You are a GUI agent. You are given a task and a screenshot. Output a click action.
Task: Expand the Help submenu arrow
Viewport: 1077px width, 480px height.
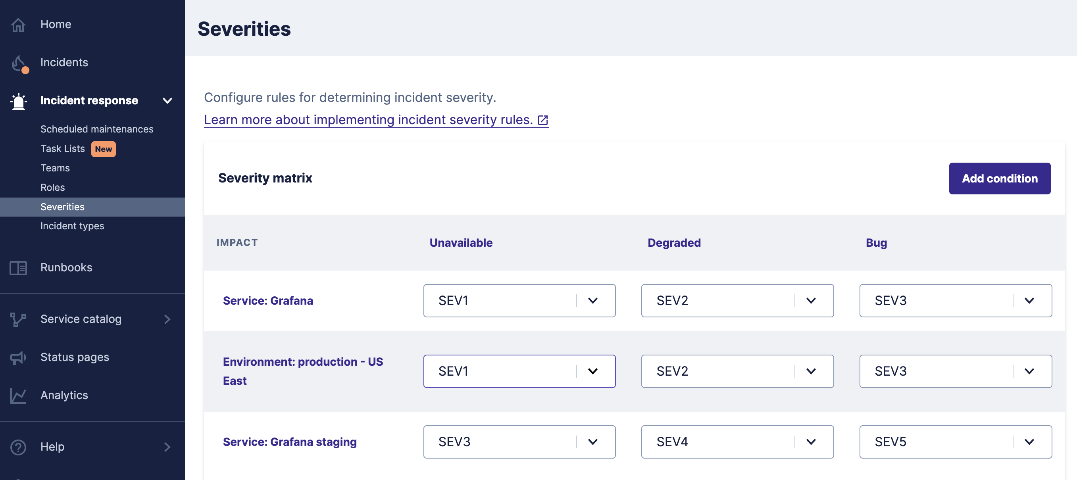point(167,447)
